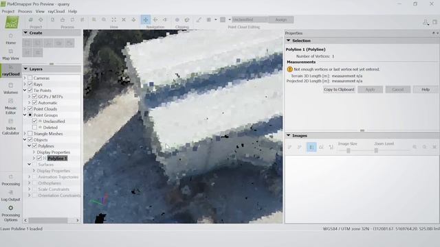The height and width of the screenshot is (247, 440).
Task: Open the Index Calculator
Action: [11, 127]
